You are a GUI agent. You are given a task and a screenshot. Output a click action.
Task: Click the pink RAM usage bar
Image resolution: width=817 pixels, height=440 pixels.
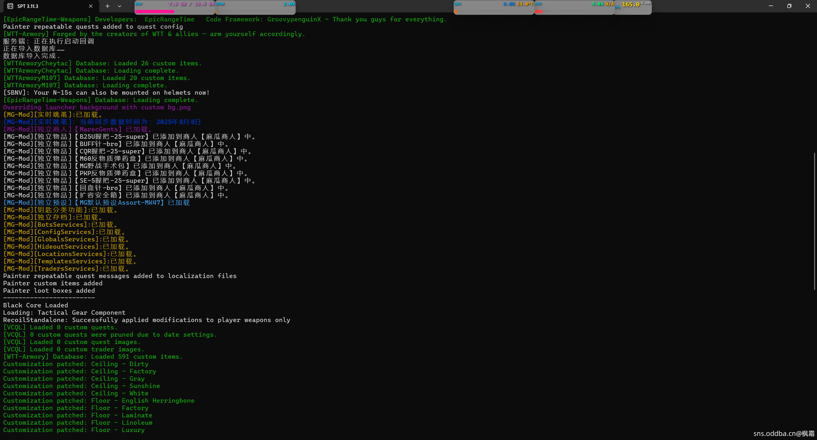point(154,11)
